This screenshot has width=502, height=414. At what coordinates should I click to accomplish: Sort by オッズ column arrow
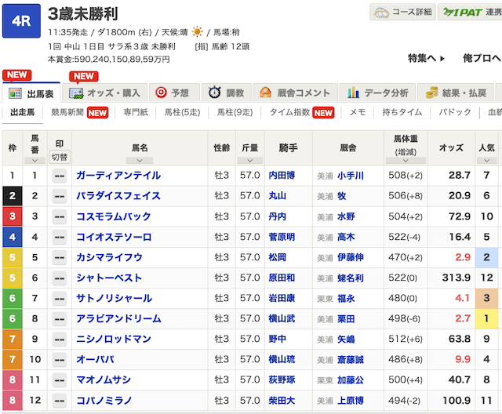450,160
